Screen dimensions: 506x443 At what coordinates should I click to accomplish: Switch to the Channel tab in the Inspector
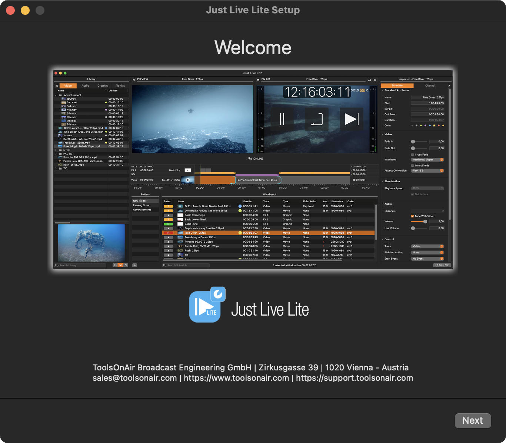click(430, 86)
